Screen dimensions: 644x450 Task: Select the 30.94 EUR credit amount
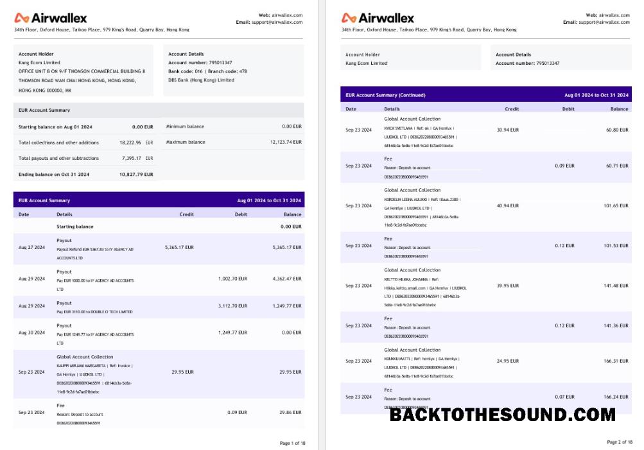click(x=508, y=130)
